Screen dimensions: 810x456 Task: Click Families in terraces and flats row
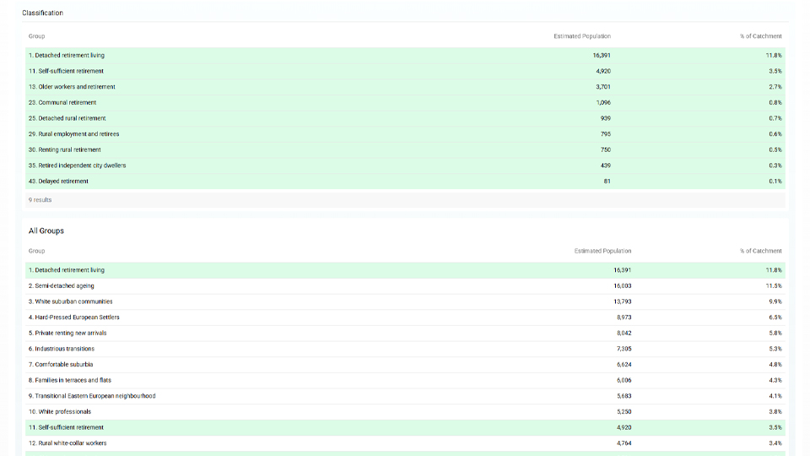point(70,380)
